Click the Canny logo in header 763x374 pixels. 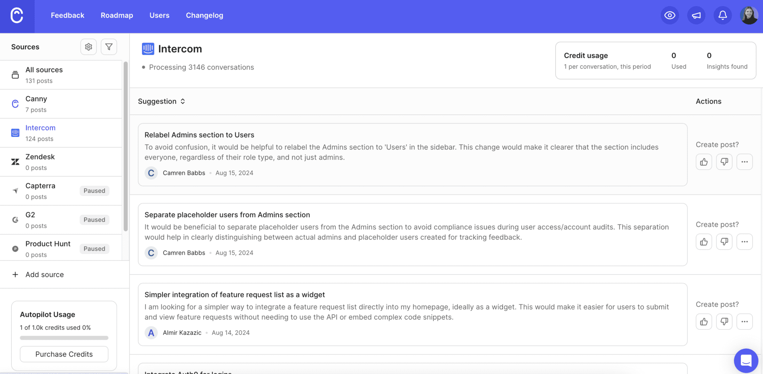[17, 16]
